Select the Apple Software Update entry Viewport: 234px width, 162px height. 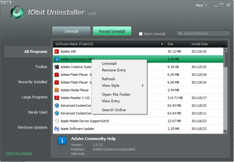click(77, 129)
